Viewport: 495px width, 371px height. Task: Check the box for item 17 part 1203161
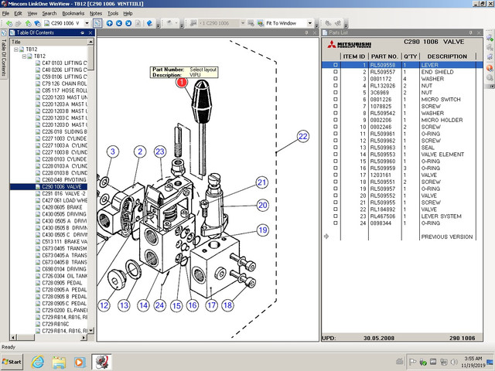point(335,175)
